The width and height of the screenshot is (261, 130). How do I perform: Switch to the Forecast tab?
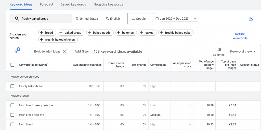tap(46, 4)
